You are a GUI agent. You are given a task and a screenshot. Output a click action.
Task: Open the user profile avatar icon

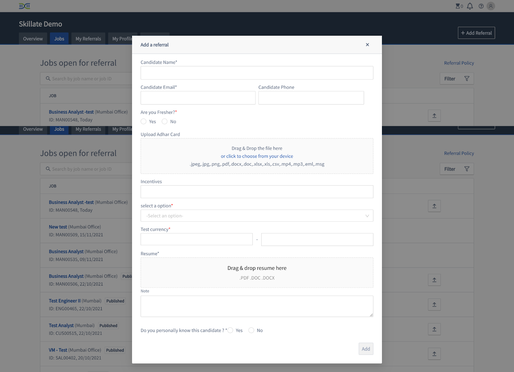(491, 6)
